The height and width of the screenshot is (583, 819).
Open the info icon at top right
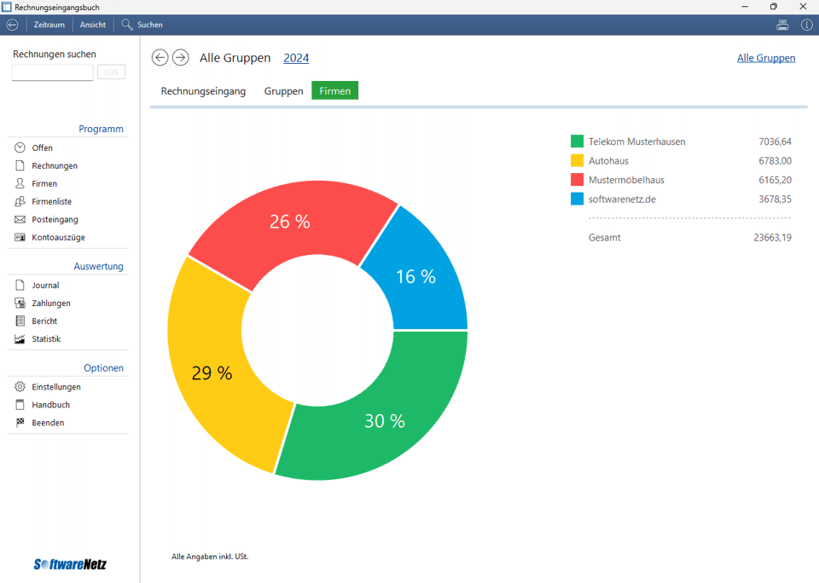(806, 25)
